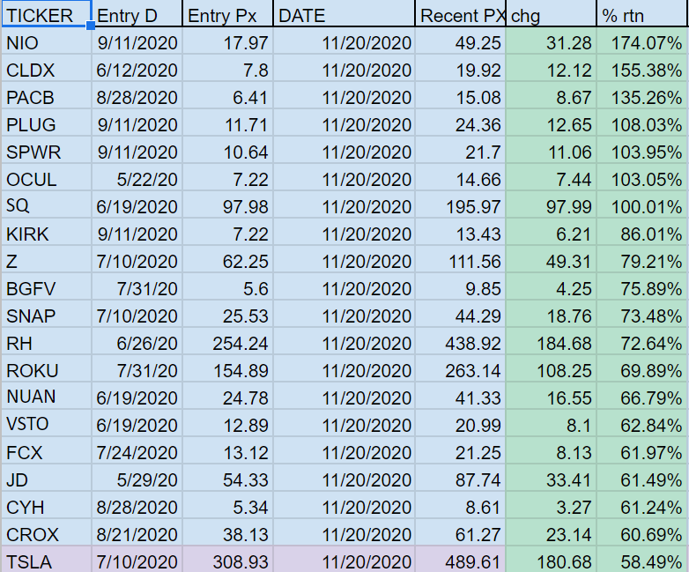Select PACB recent price 15.08
The height and width of the screenshot is (572, 689).
click(x=460, y=96)
